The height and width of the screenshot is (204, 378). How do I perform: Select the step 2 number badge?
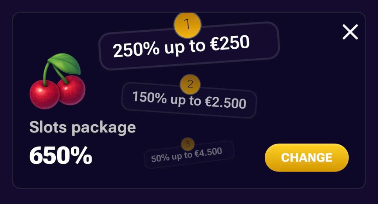(x=190, y=84)
